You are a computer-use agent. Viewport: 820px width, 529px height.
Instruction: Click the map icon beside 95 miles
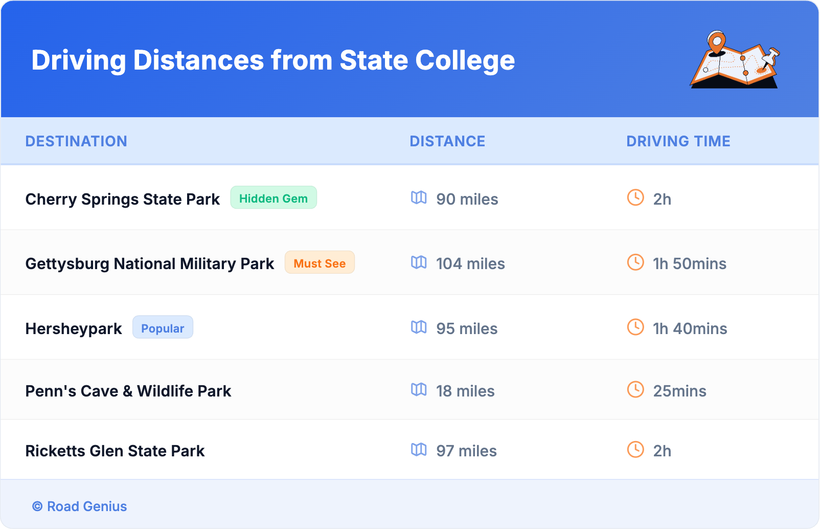(419, 327)
